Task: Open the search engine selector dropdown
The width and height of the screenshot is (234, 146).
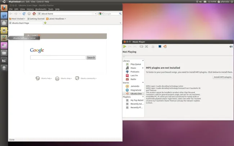Action: pyautogui.click(x=101, y=14)
